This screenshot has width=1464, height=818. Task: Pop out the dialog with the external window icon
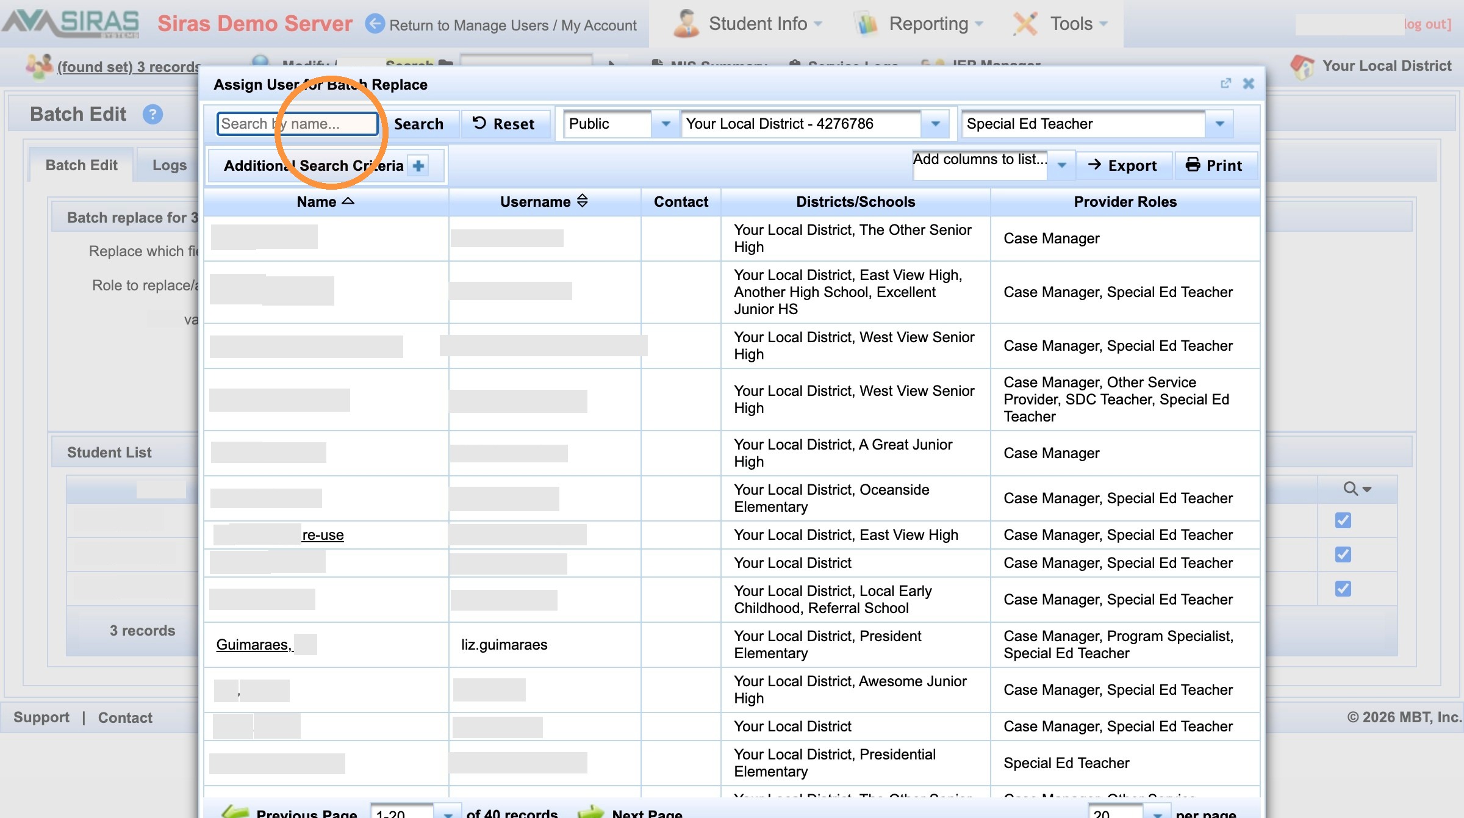pos(1225,84)
